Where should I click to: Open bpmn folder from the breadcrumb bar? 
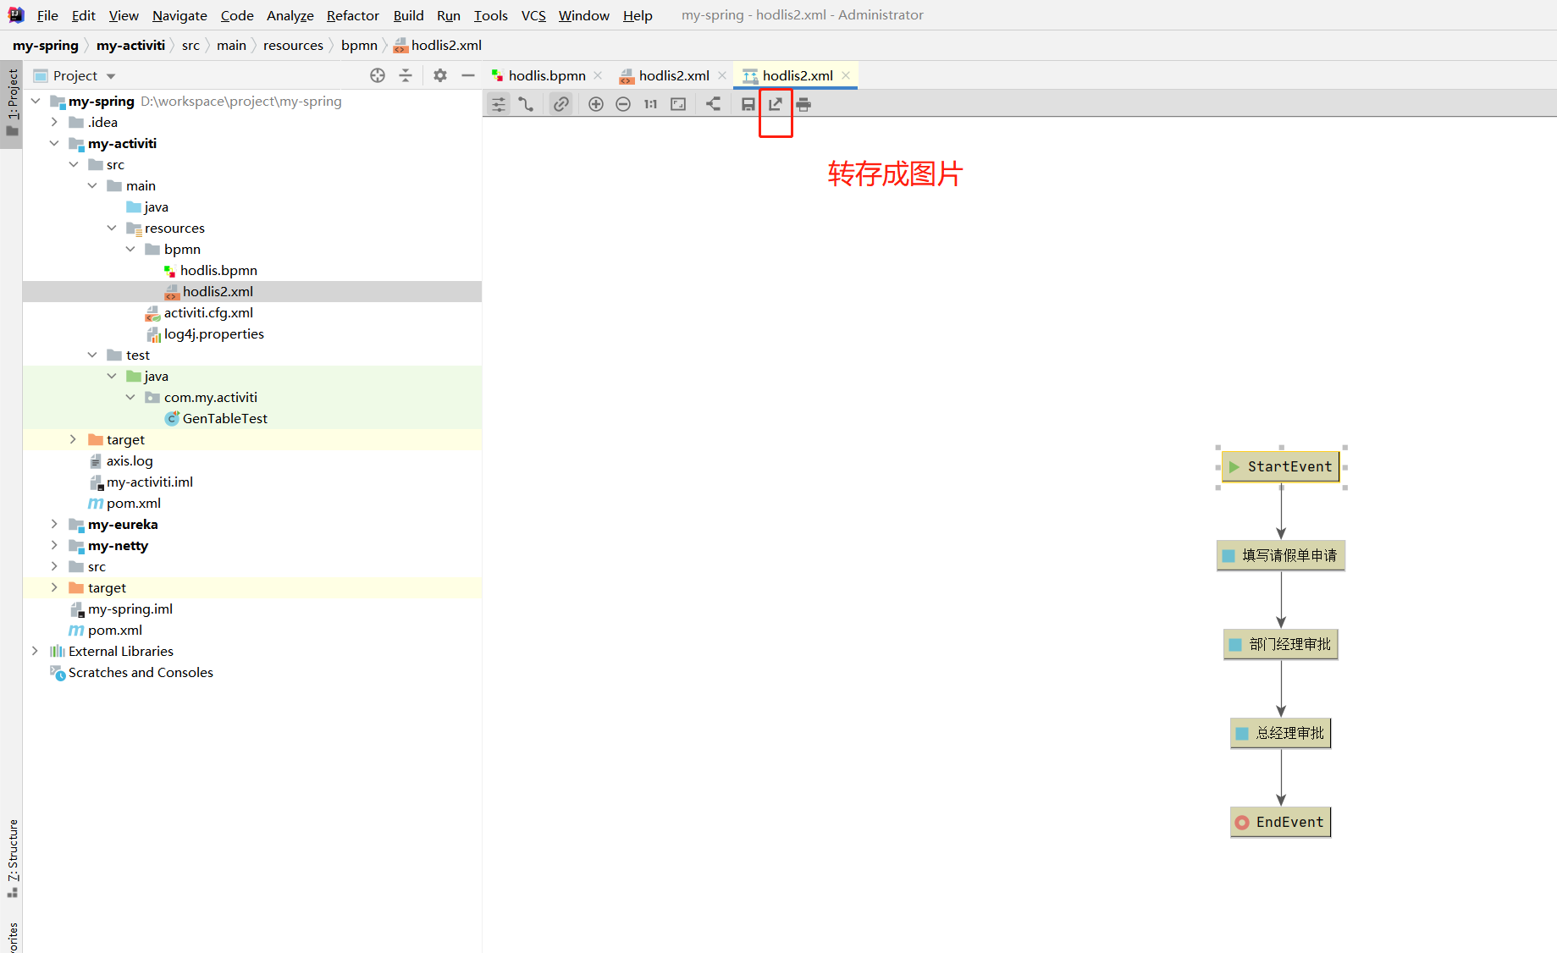click(359, 45)
